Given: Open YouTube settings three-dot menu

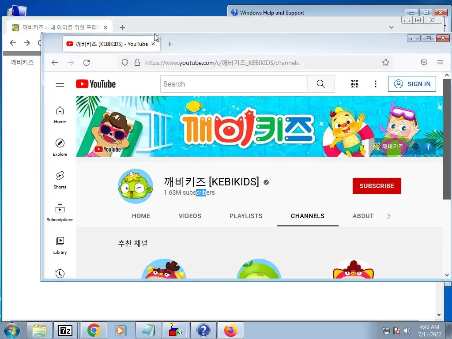Looking at the screenshot, I should pyautogui.click(x=375, y=84).
